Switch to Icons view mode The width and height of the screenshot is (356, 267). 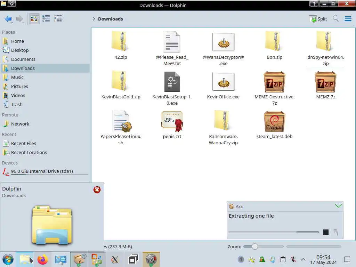pos(34,19)
